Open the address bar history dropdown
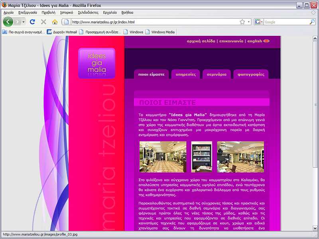This screenshot has width=319, height=239. [248, 22]
